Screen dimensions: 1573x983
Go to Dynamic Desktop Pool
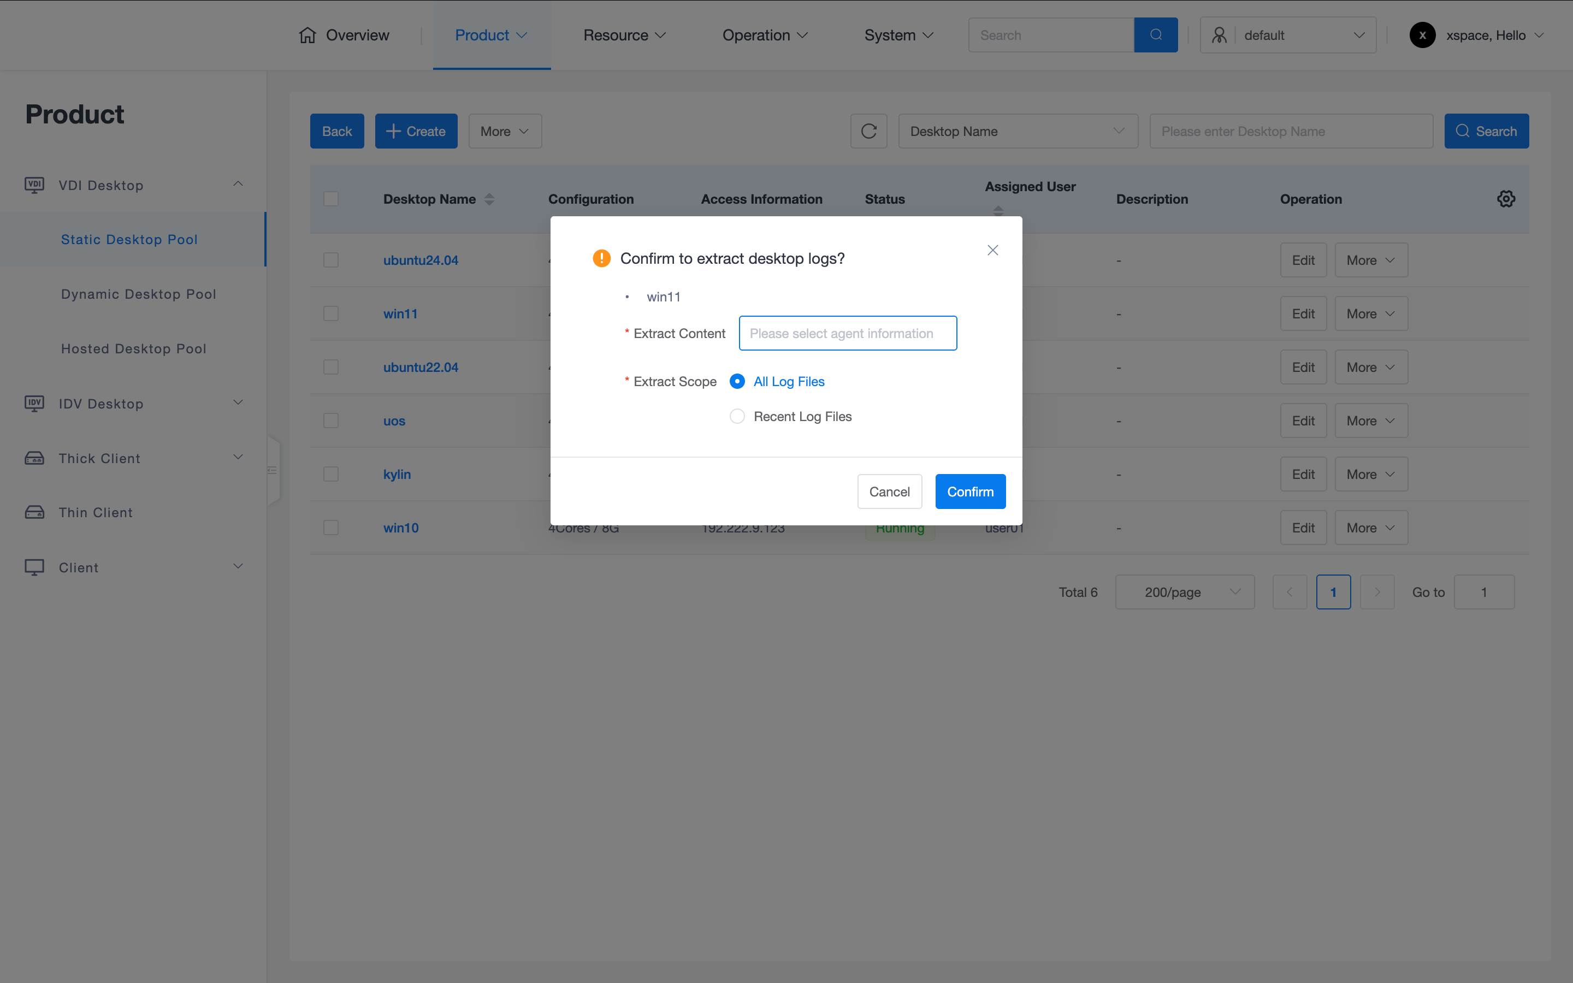click(138, 294)
